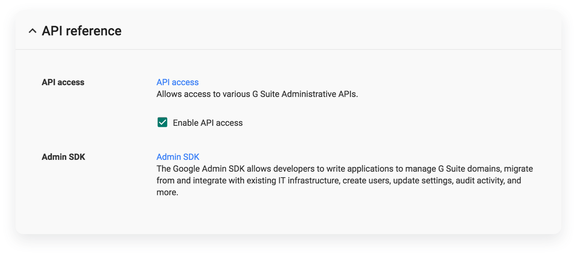
Task: Uncheck the Enable API access checkbox
Action: (162, 122)
